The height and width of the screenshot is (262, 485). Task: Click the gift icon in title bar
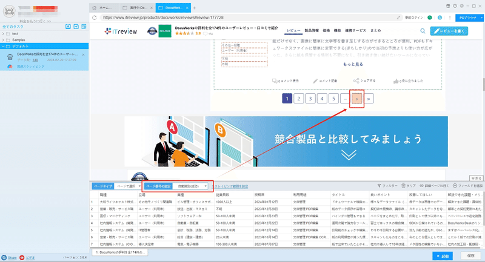[448, 6]
